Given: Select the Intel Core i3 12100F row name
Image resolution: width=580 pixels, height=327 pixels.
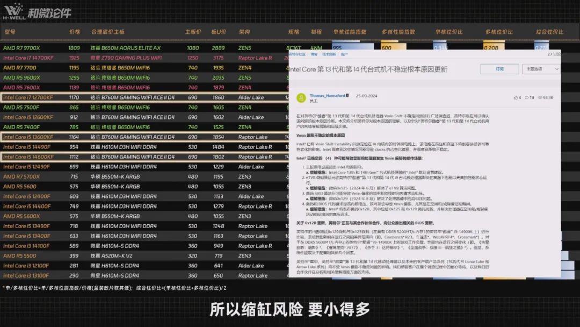Looking at the screenshot, I should 26,266.
